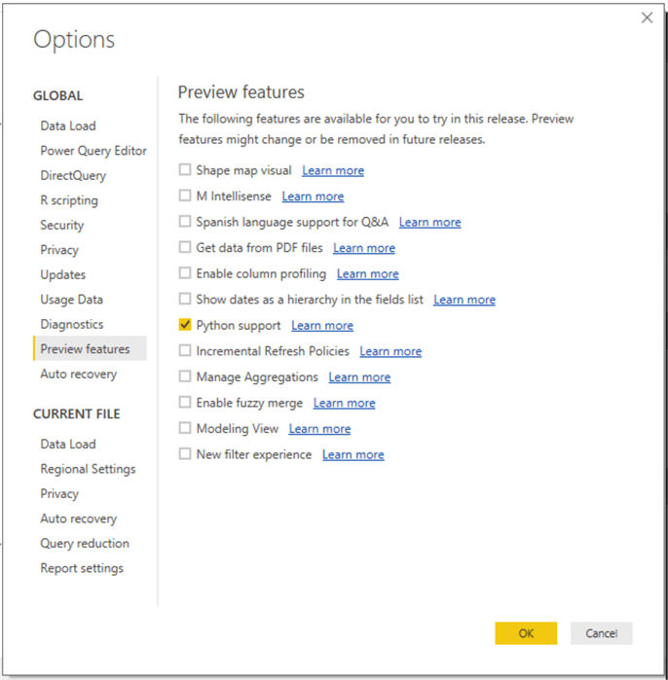Enable the M Intellisense checkbox

click(185, 197)
